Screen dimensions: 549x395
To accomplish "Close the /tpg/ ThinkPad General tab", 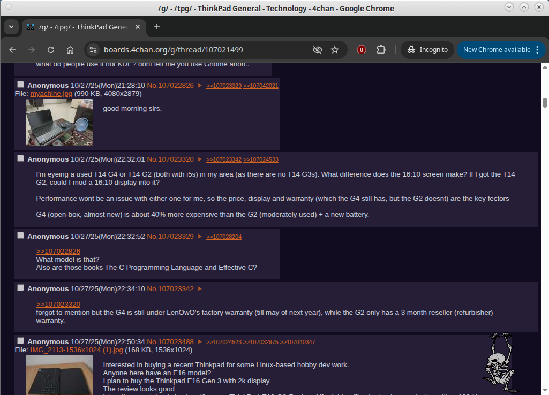I will pos(138,27).
